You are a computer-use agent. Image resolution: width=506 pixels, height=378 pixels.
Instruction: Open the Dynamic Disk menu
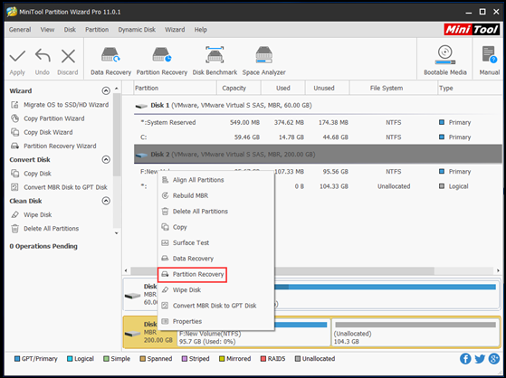click(137, 30)
